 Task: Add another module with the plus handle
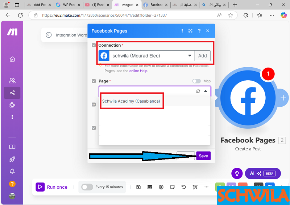tap(283, 98)
